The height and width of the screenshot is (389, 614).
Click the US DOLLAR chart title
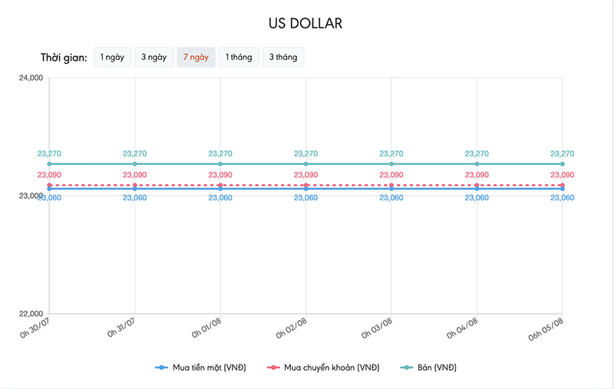pos(305,23)
